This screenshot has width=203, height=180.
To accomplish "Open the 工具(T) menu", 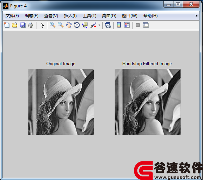I will coord(89,16).
